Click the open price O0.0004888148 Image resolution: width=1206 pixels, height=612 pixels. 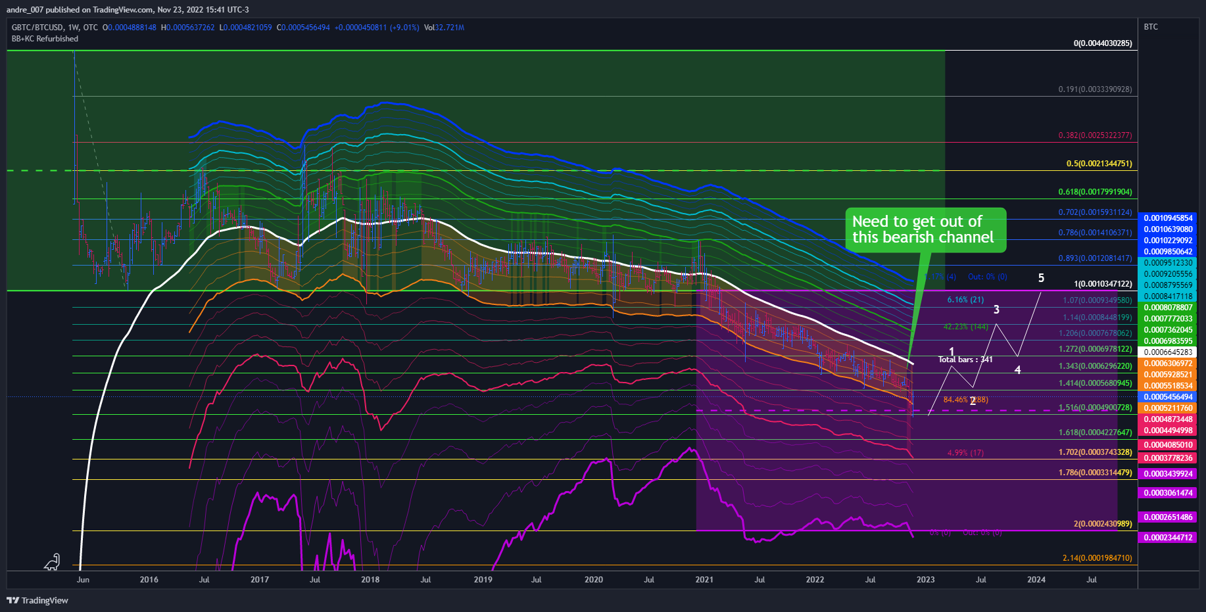coord(130,28)
